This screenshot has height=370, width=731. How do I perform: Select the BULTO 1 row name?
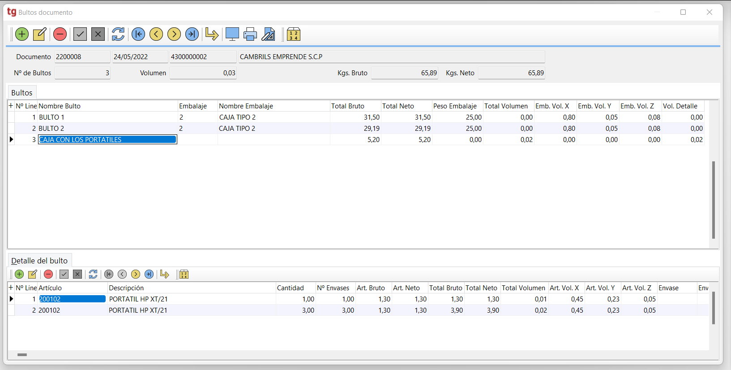107,117
